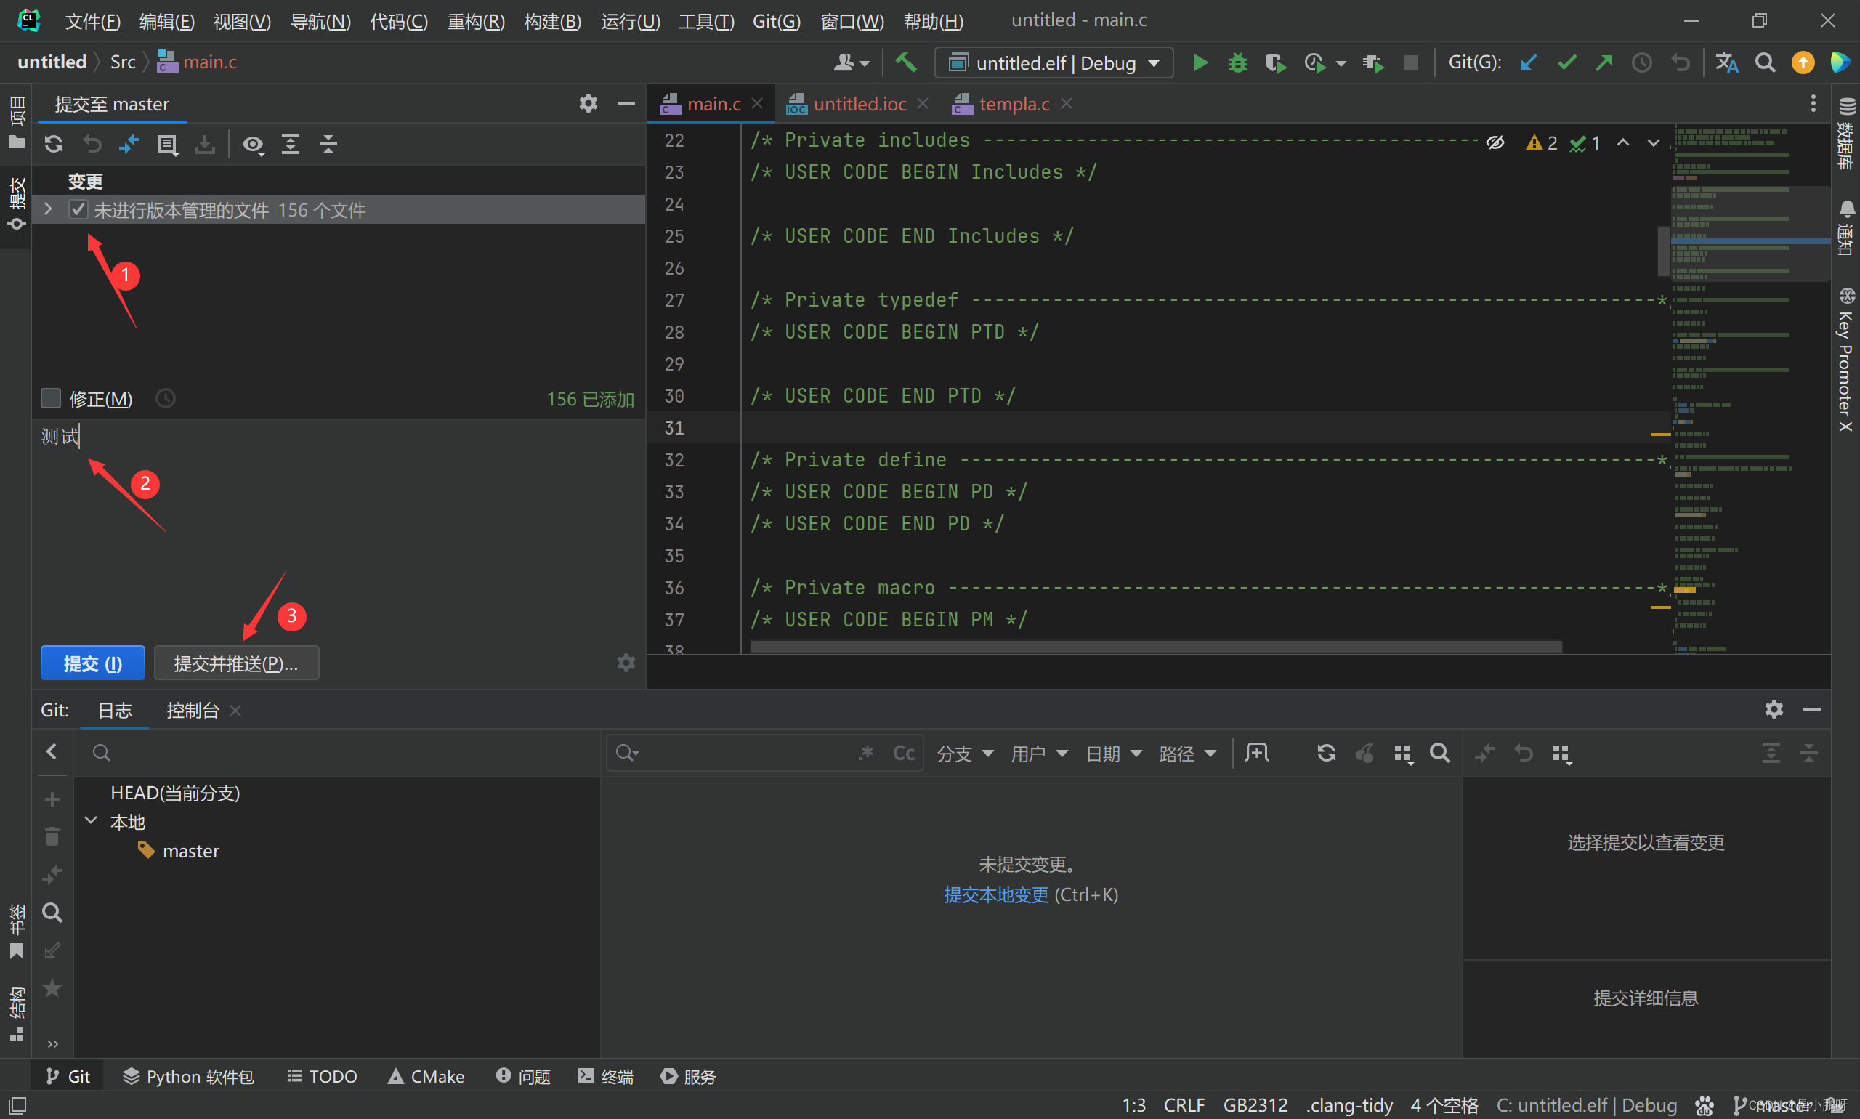
Task: Refresh the Git log
Action: [x=1326, y=753]
